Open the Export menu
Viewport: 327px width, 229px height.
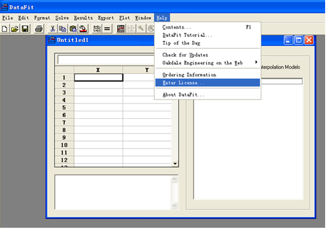[x=106, y=18]
